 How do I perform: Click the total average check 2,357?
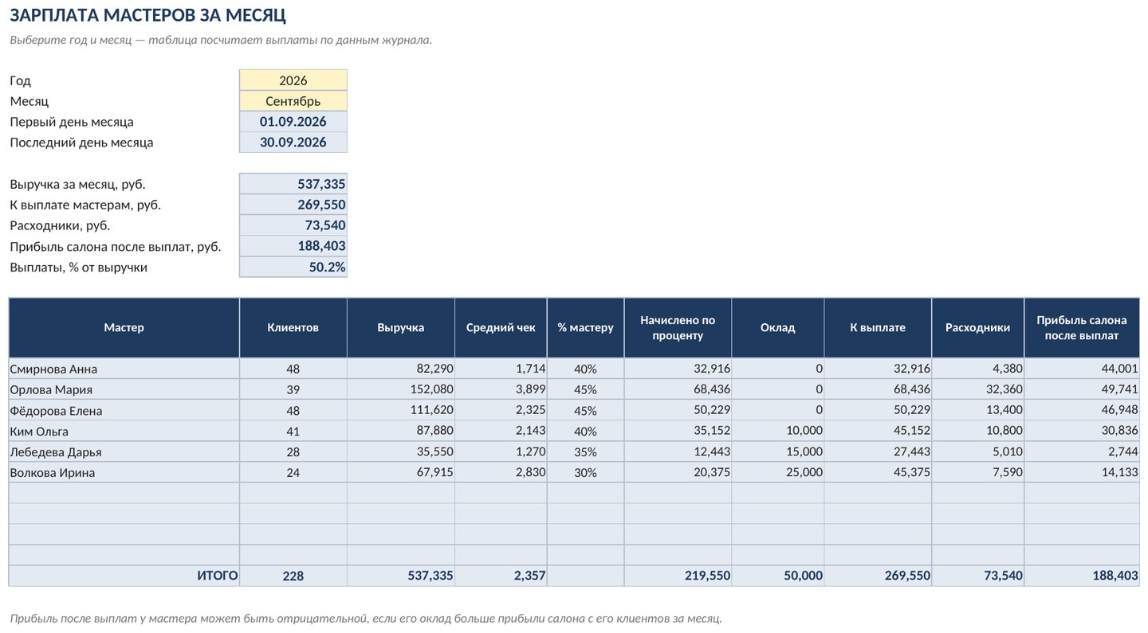pyautogui.click(x=501, y=576)
